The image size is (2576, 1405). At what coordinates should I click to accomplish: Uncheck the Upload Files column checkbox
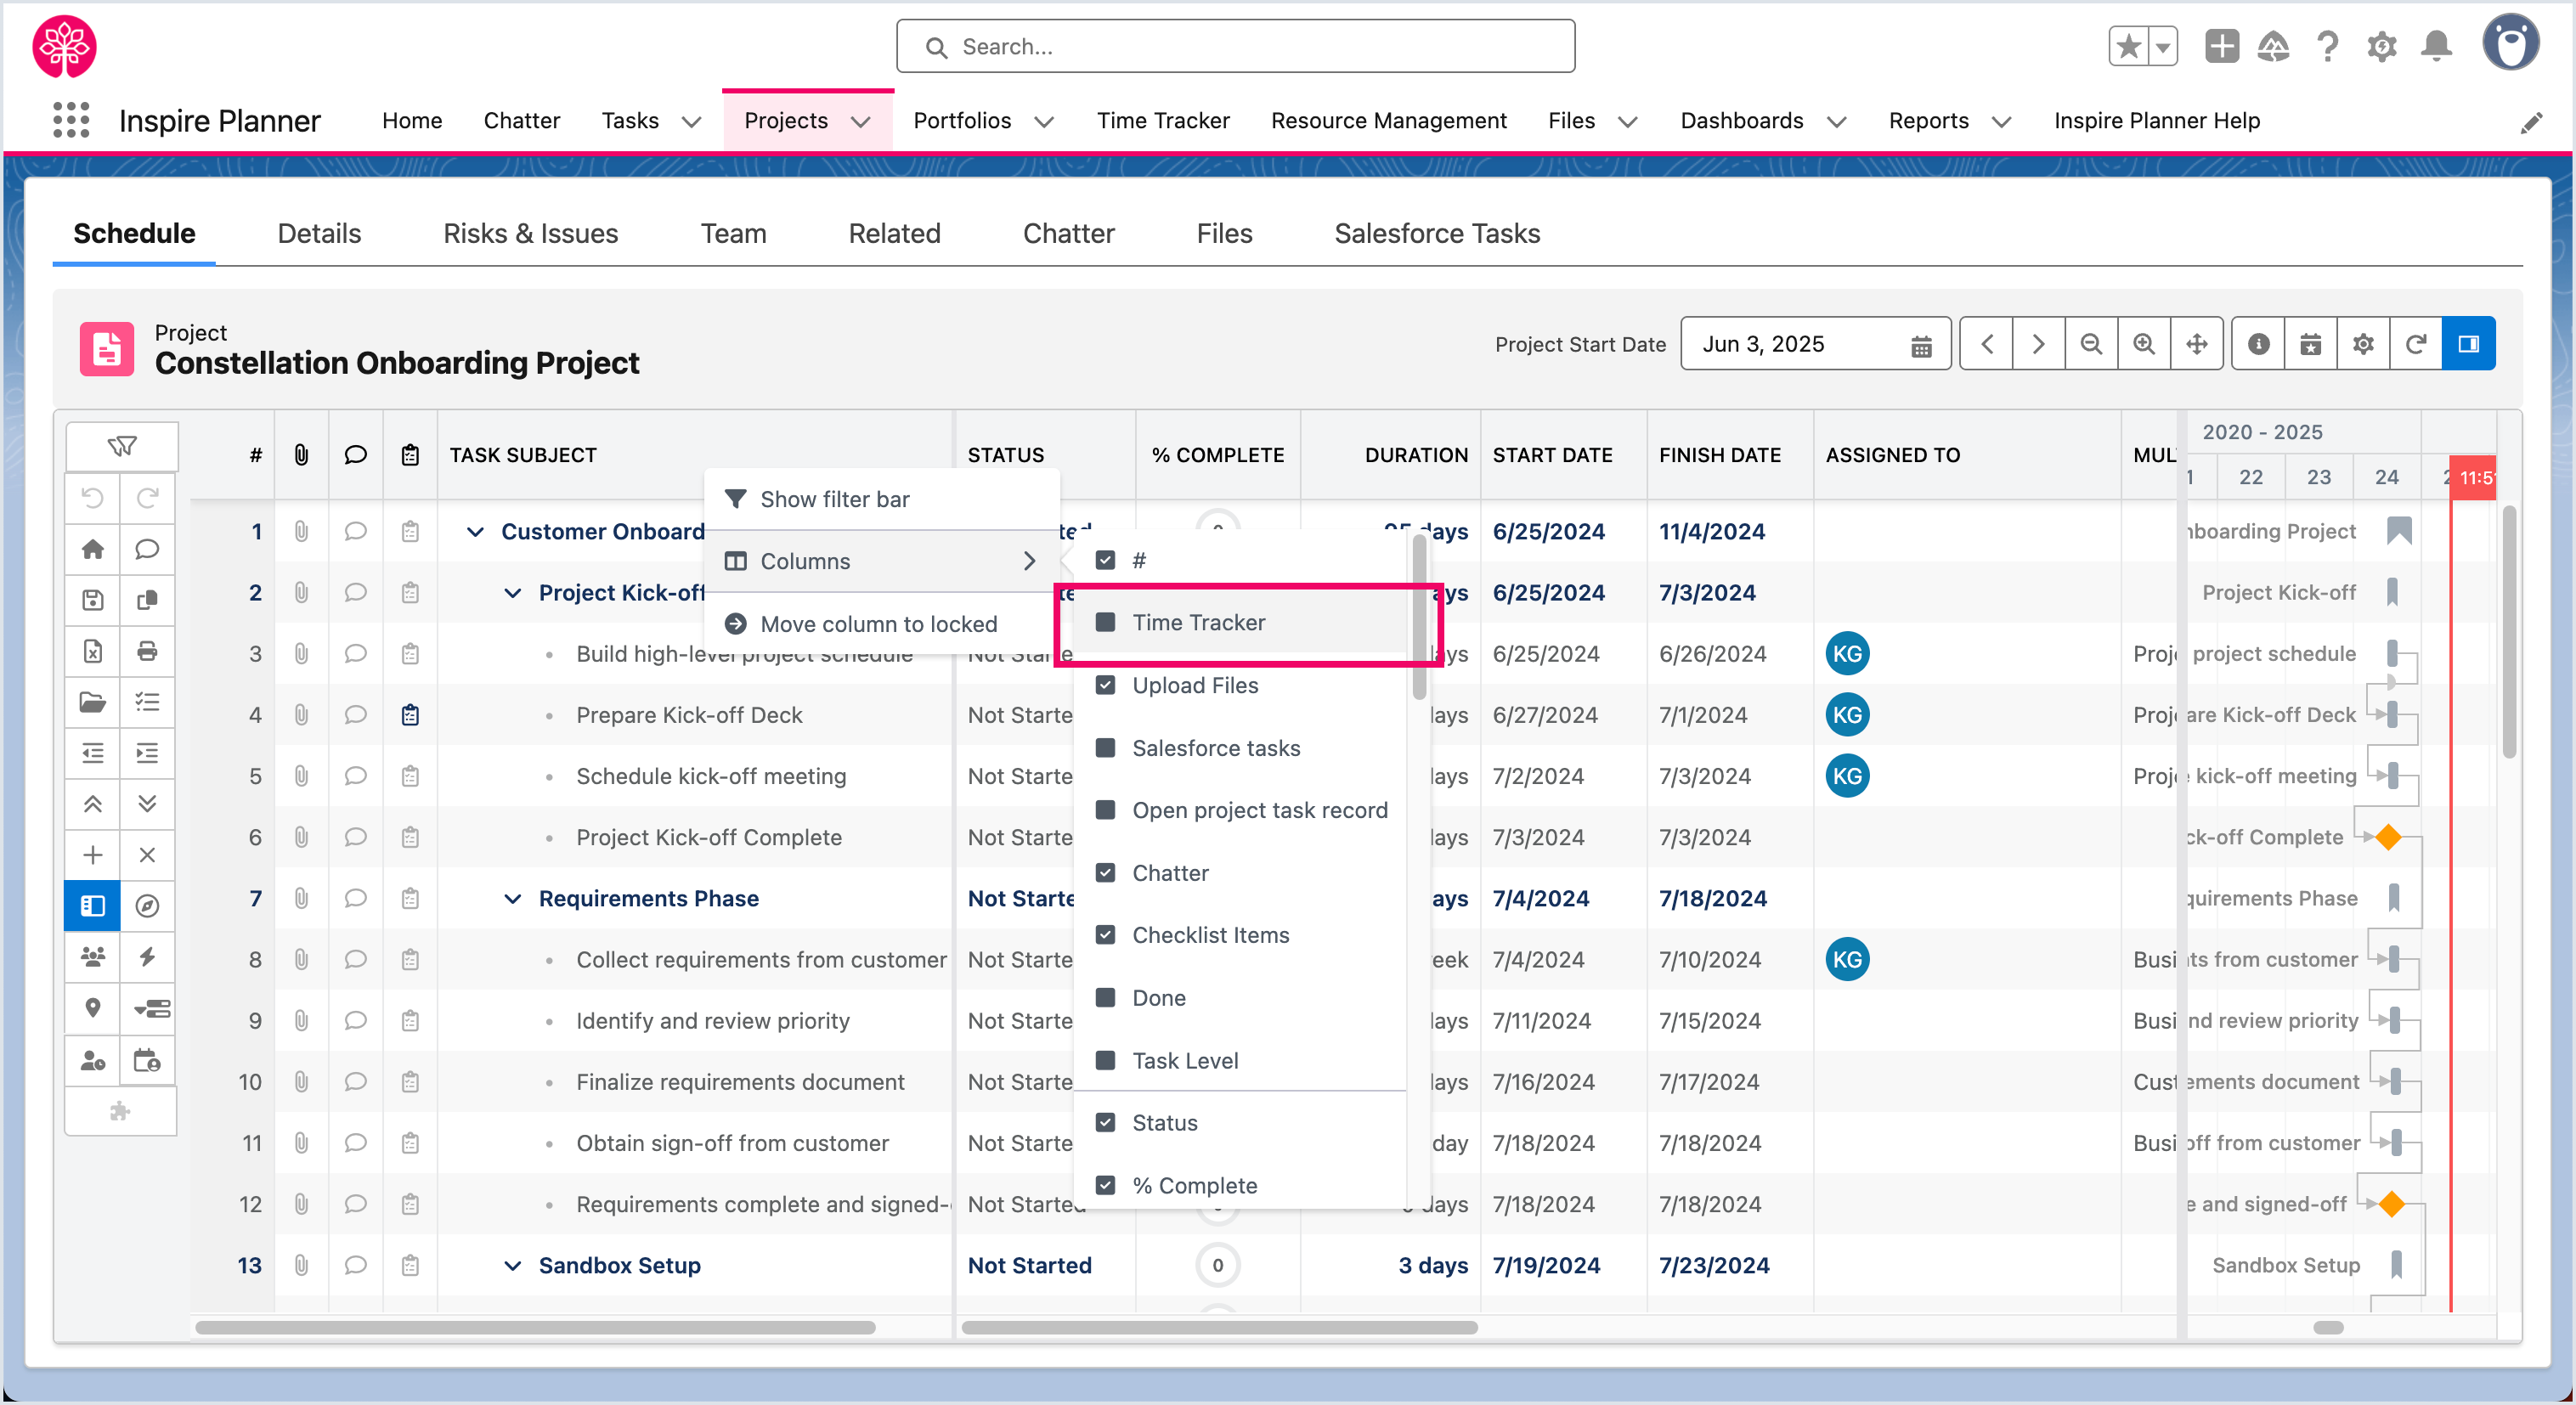[1105, 685]
